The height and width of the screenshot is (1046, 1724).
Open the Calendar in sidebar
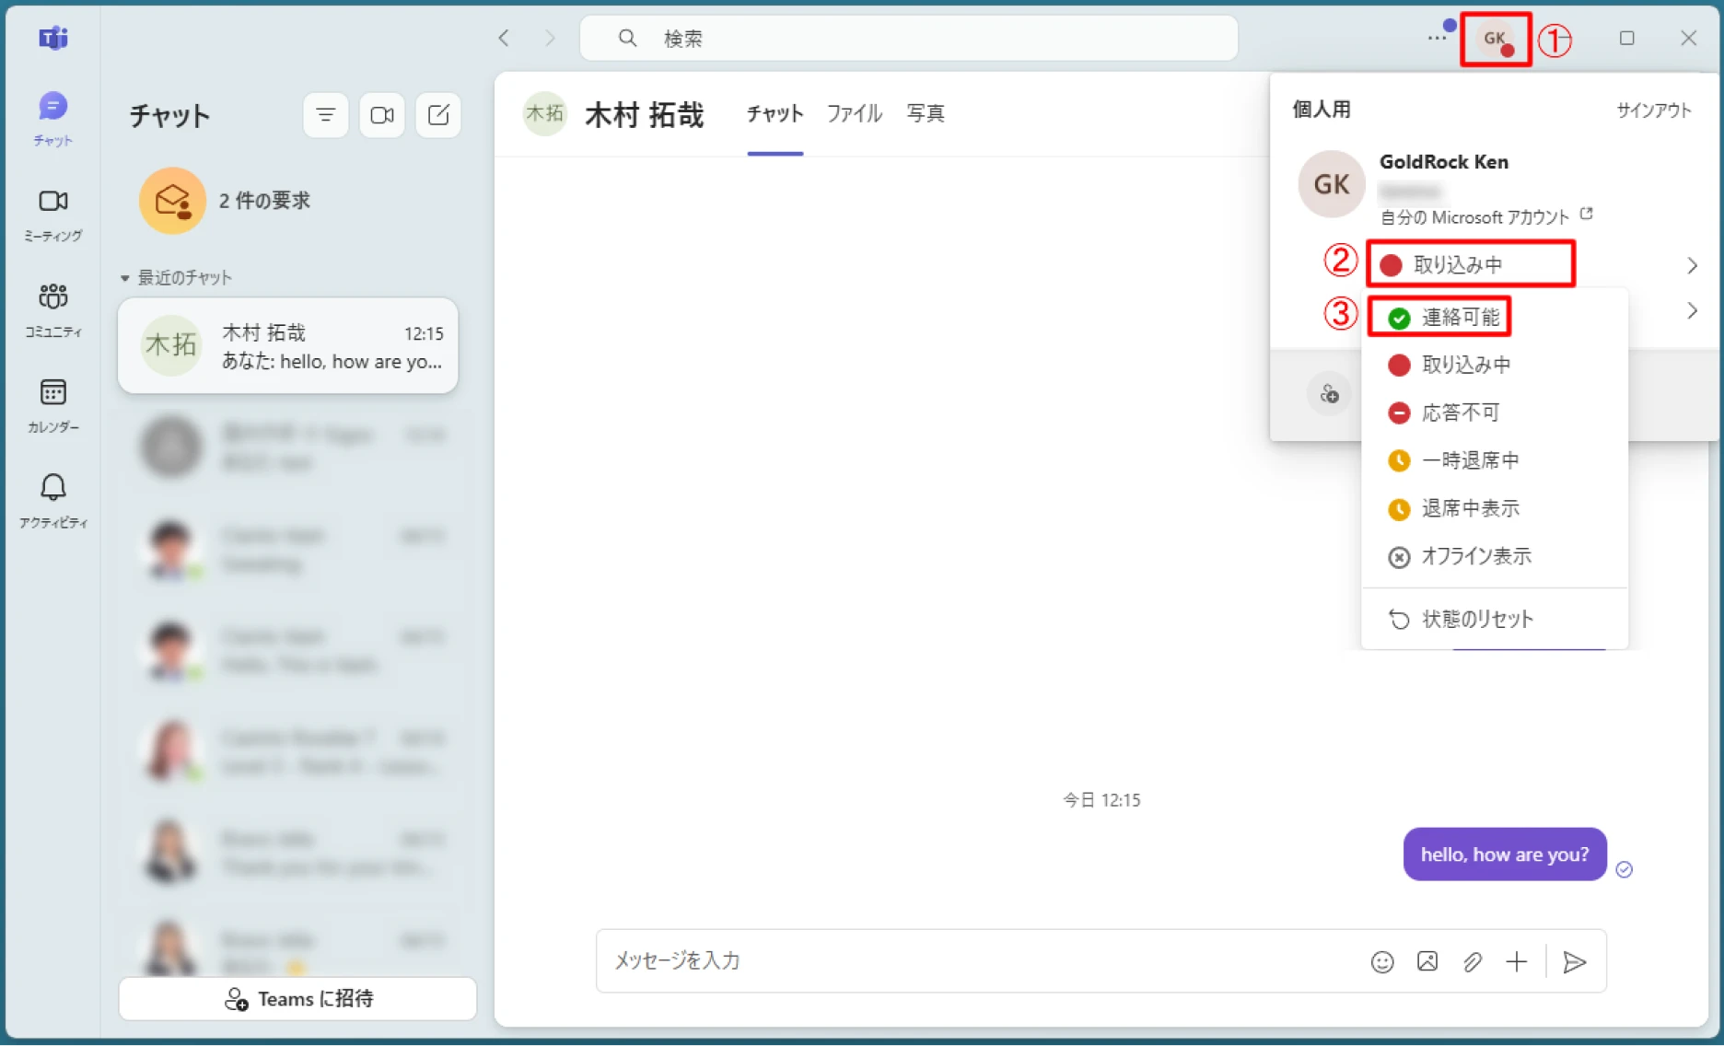[x=52, y=405]
